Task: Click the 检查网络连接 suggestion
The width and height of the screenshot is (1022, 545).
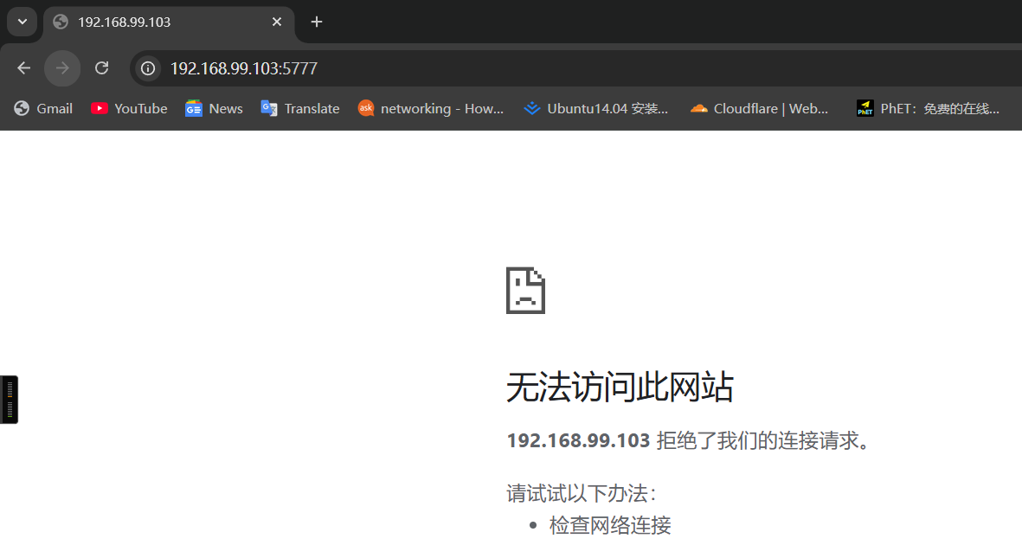Action: tap(610, 525)
